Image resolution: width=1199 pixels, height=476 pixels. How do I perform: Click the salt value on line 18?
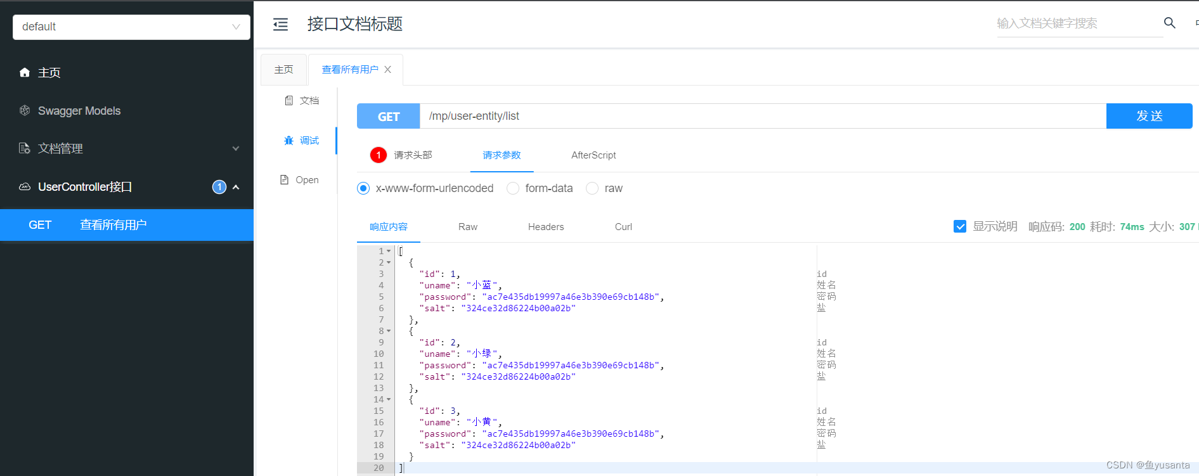tap(518, 445)
